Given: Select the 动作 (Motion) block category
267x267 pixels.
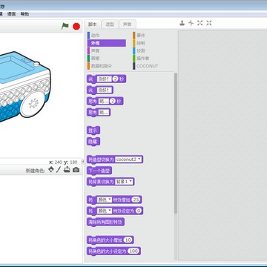Looking at the screenshot, I should [107, 36].
